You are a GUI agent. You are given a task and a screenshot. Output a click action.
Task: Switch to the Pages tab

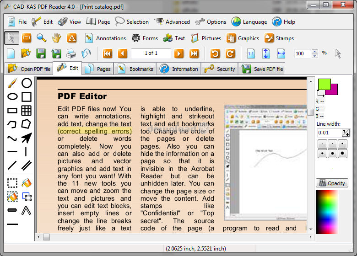97,69
